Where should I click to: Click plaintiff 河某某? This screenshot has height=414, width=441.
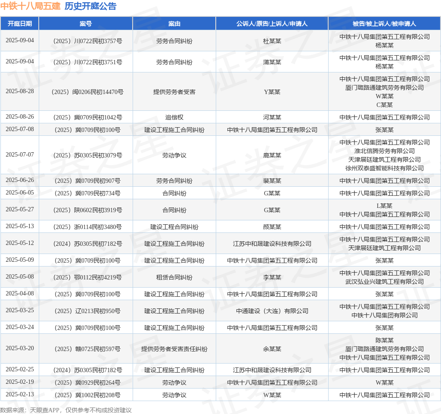click(272, 117)
